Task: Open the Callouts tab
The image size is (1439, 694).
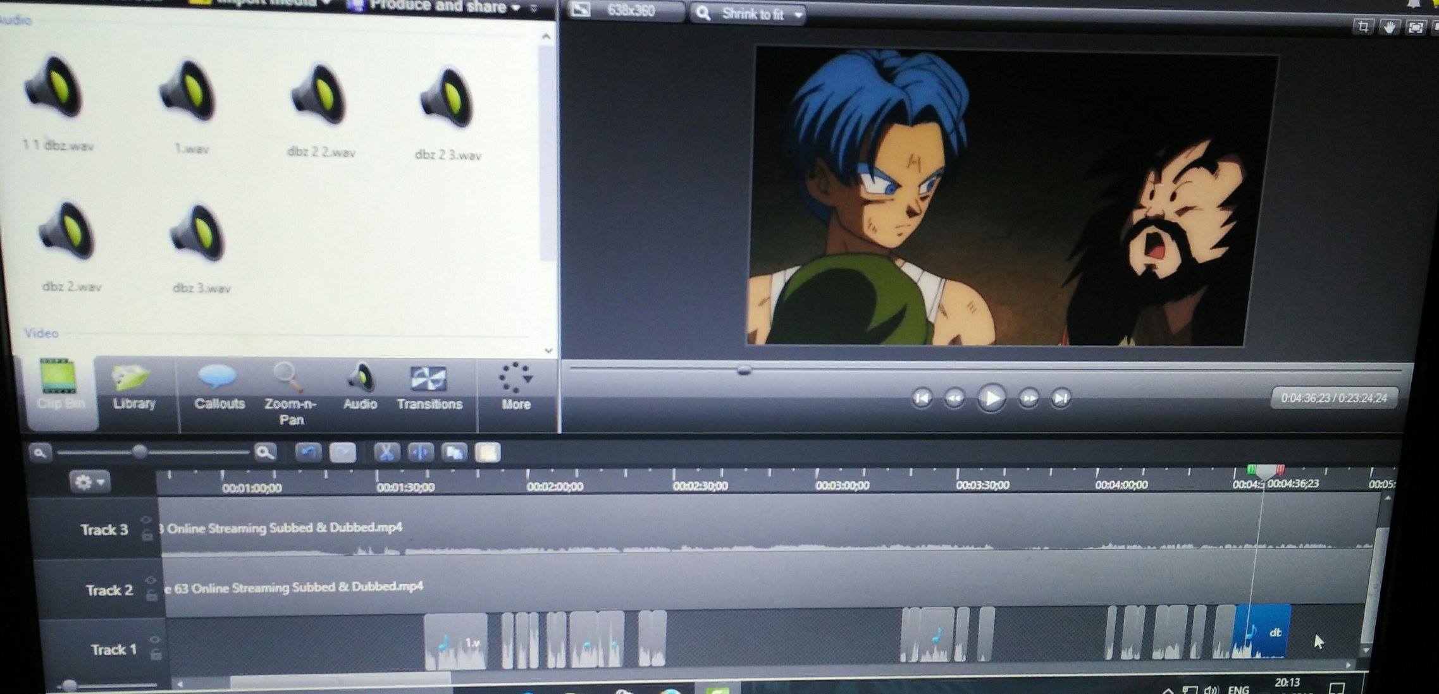Action: (219, 388)
